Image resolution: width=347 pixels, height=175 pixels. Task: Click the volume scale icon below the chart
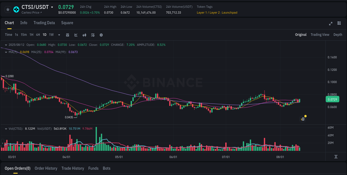click(335, 157)
